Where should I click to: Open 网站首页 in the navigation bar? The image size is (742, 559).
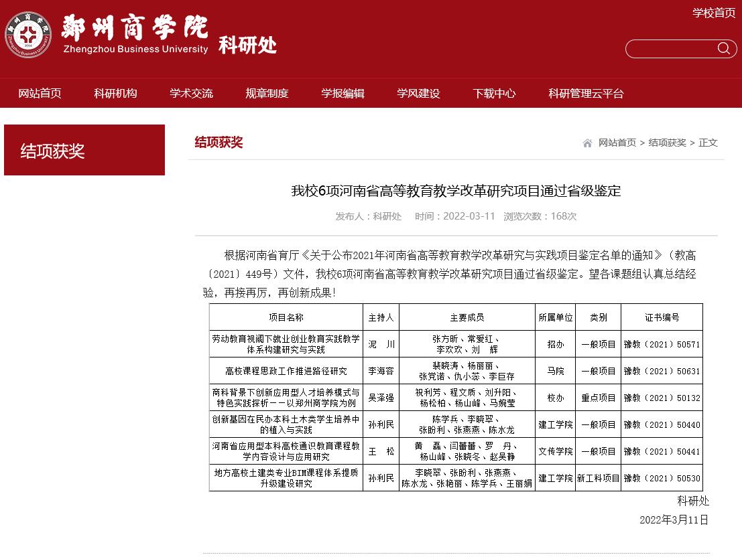click(40, 94)
